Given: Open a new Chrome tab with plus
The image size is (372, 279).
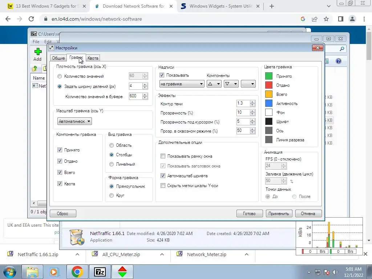Looking at the screenshot, I should click(272, 7).
